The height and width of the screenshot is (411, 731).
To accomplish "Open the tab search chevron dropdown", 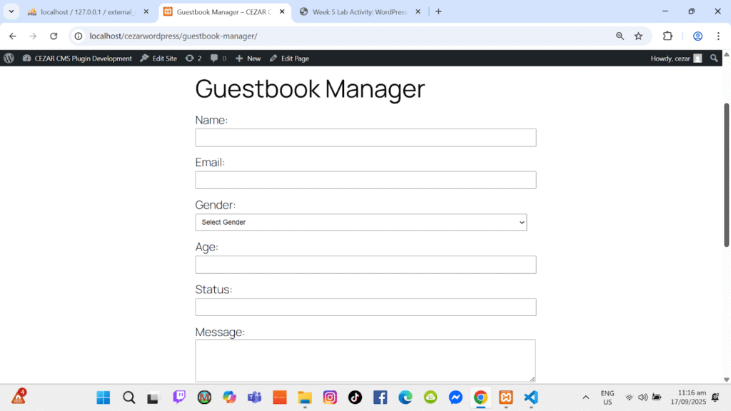I will point(11,11).
